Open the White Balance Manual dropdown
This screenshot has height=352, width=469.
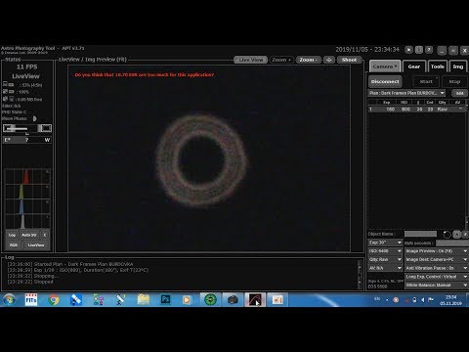437,286
